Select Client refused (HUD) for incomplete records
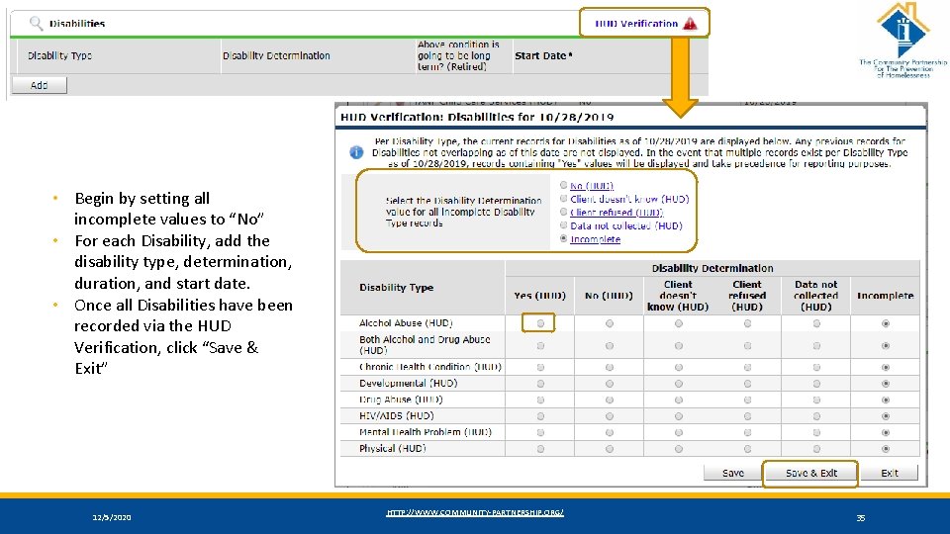The image size is (950, 534). pos(563,212)
